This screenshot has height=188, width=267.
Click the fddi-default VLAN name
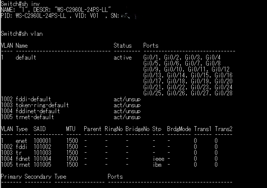coord(33,99)
